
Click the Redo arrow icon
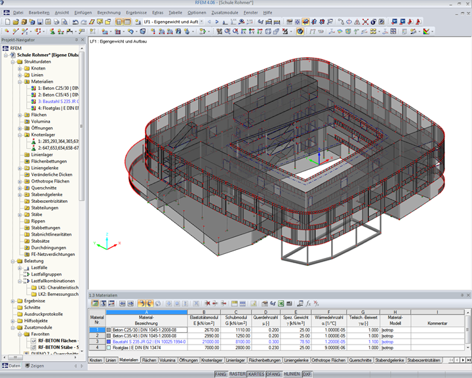(x=84, y=22)
